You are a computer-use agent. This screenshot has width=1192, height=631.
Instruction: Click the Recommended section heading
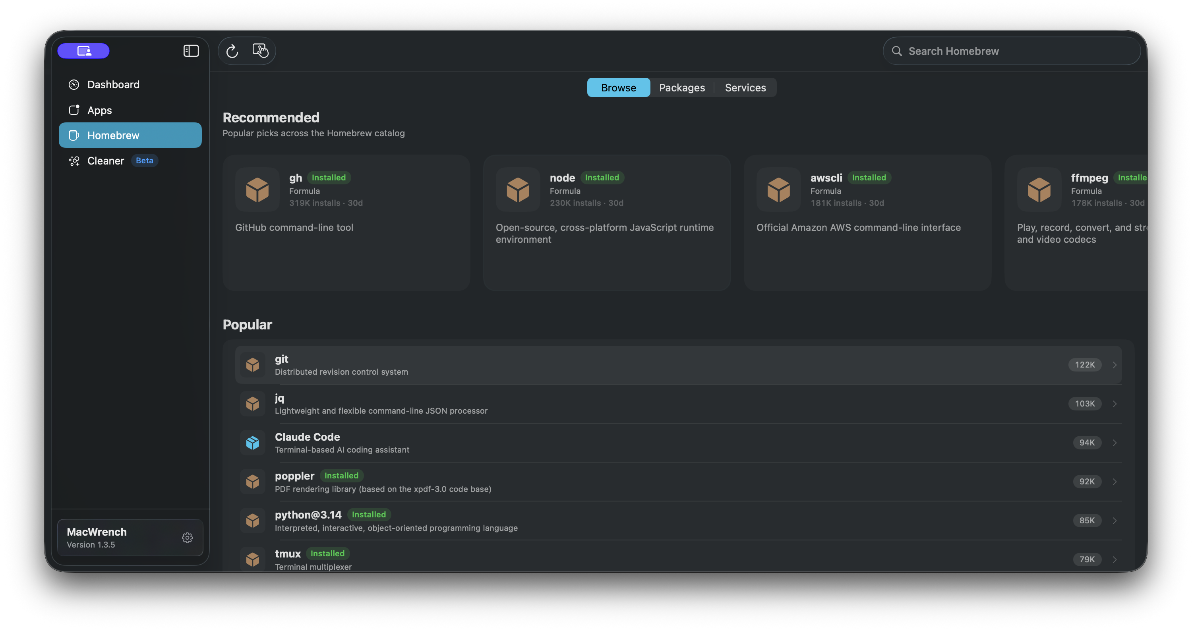tap(271, 118)
